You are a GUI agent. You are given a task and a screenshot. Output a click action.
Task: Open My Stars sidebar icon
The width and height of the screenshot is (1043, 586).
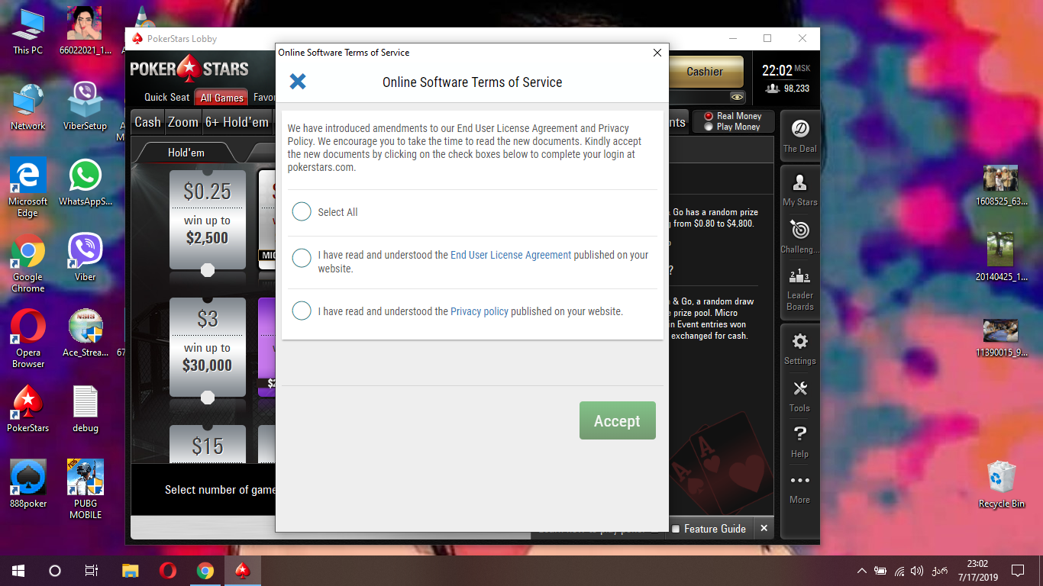pyautogui.click(x=800, y=189)
